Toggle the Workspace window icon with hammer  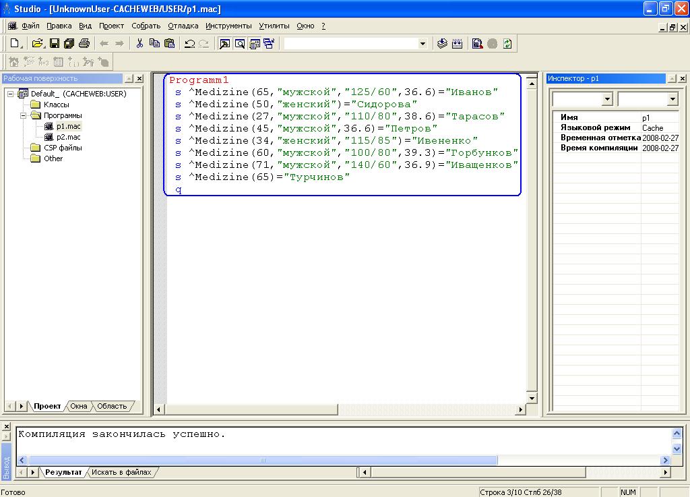(x=225, y=44)
